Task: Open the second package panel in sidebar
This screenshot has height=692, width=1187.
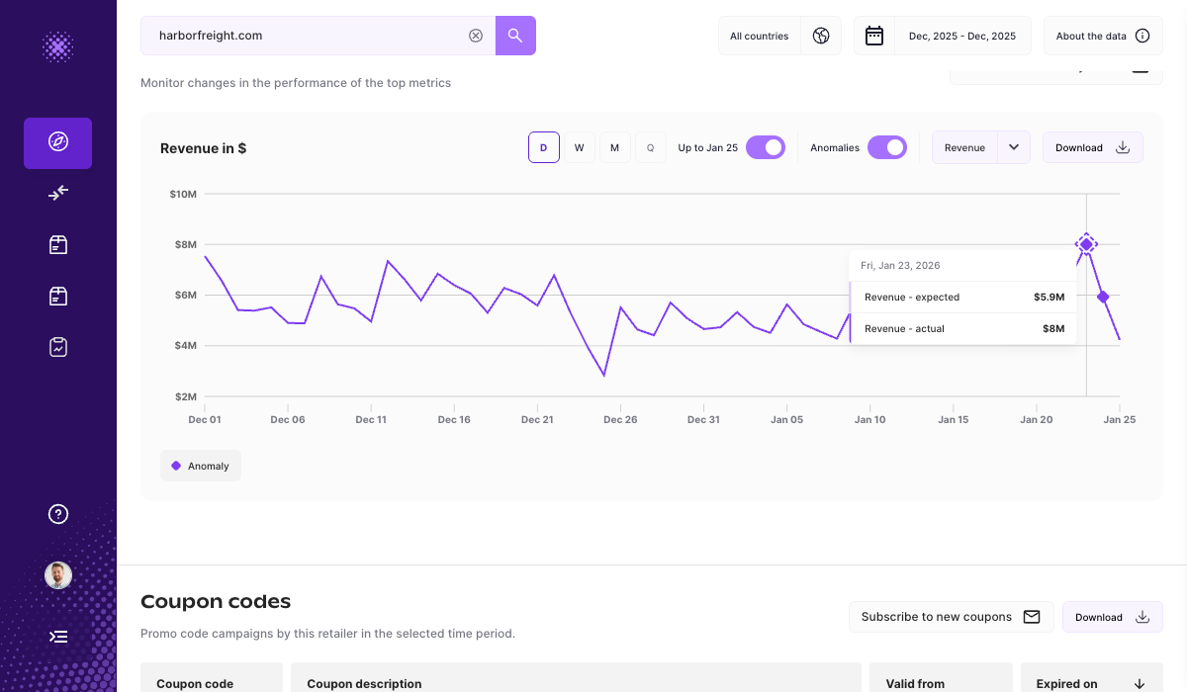Action: click(57, 296)
